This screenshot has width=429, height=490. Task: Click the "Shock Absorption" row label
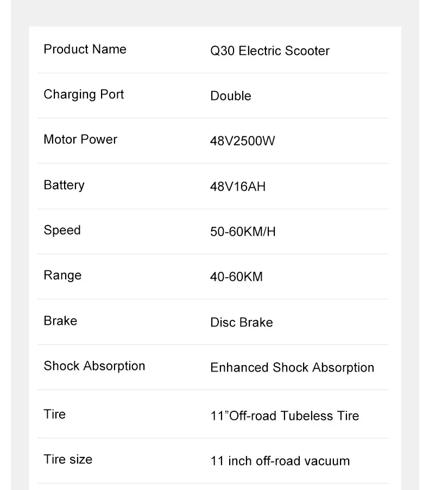tap(94, 366)
